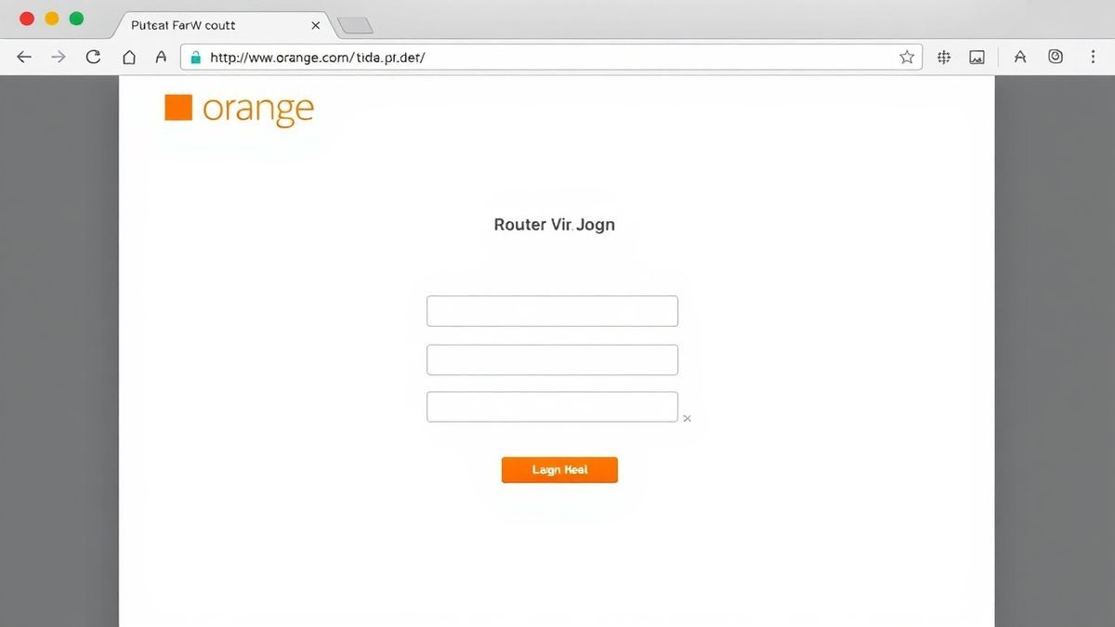Click the 'Router Vir Jogn' heading text
The image size is (1115, 627).
point(555,225)
